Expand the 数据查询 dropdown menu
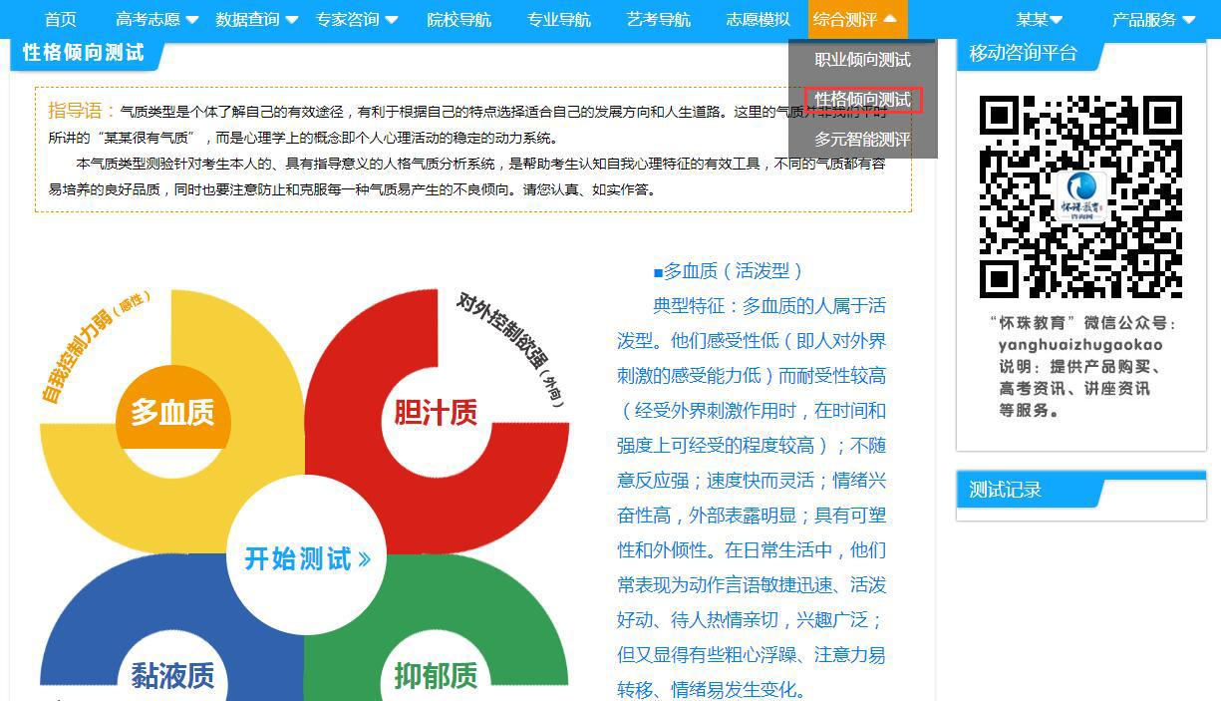This screenshot has height=701, width=1221. point(256,19)
